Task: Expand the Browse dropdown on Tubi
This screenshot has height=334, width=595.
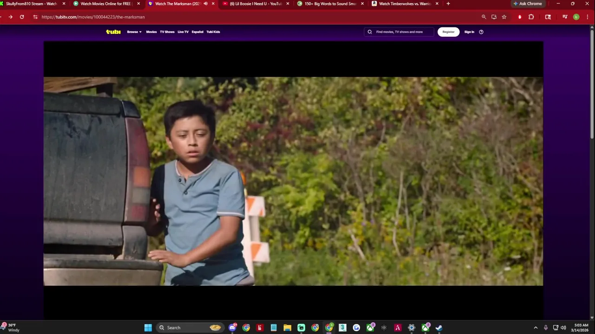Action: [134, 32]
